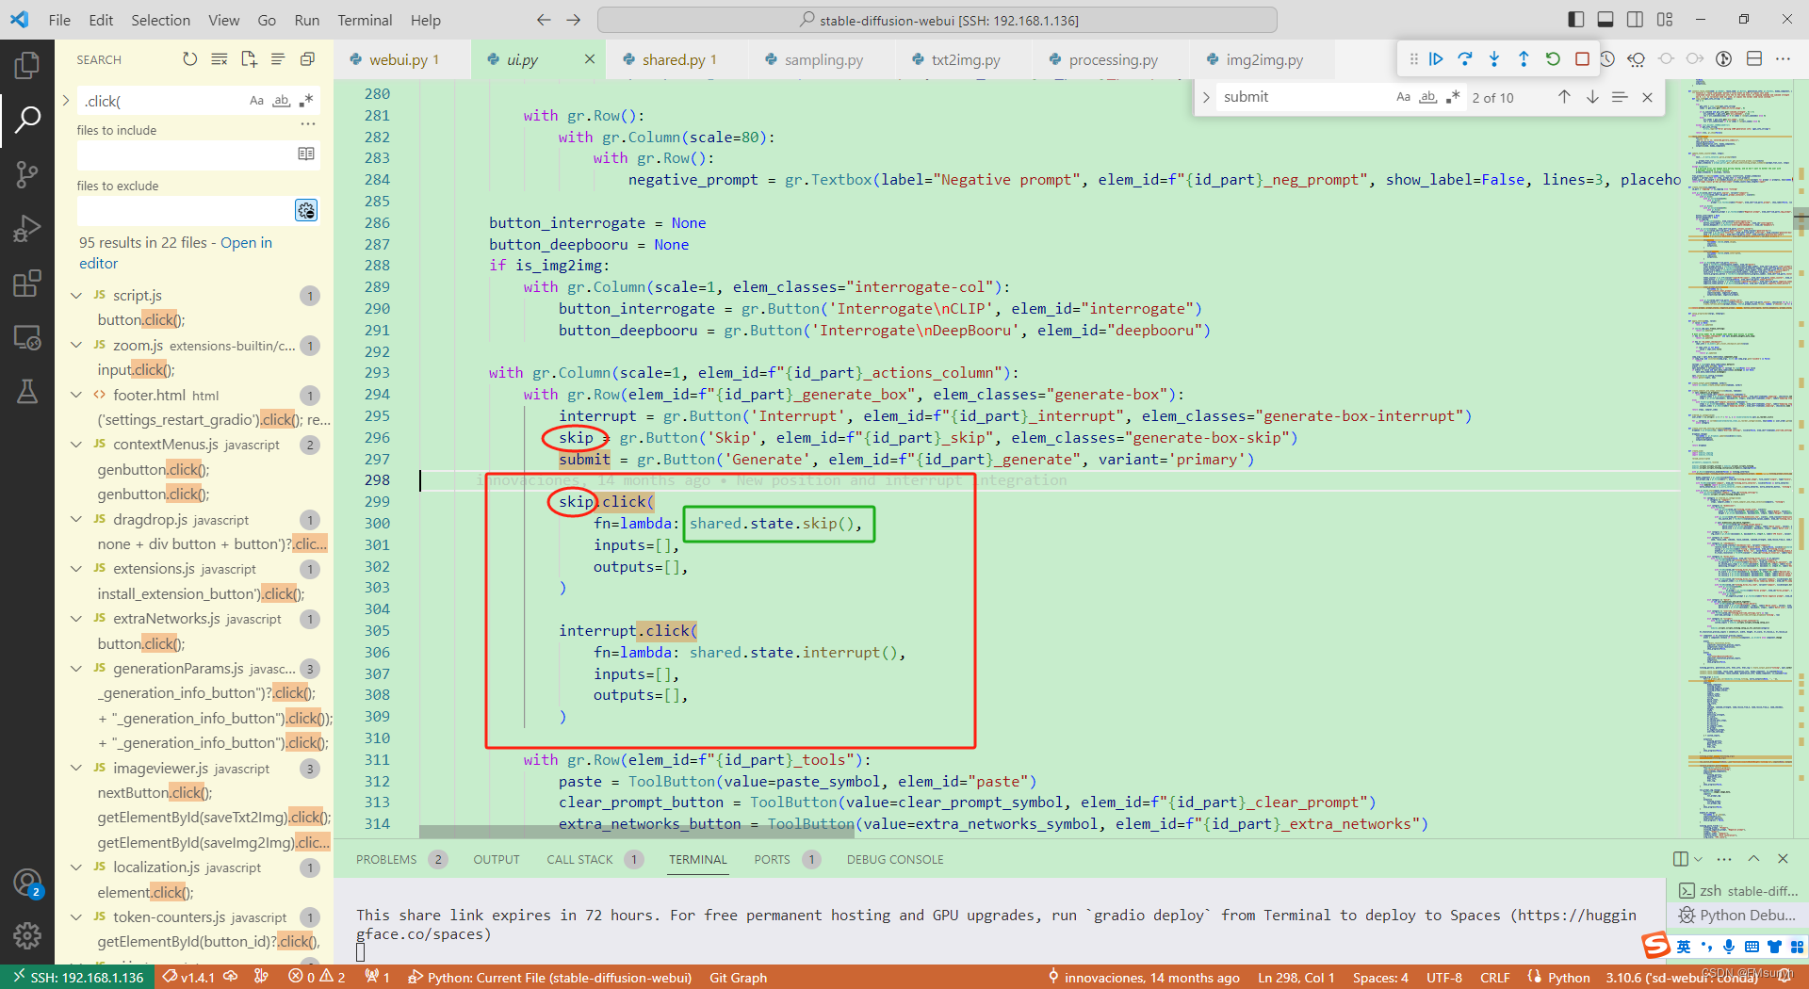Viewport: 1809px width, 989px height.
Task: Toggle find in selection
Action: pyautogui.click(x=1620, y=97)
